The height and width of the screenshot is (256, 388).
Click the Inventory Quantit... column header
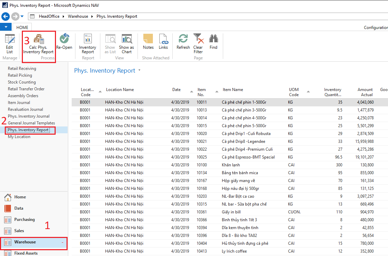tap(333, 92)
